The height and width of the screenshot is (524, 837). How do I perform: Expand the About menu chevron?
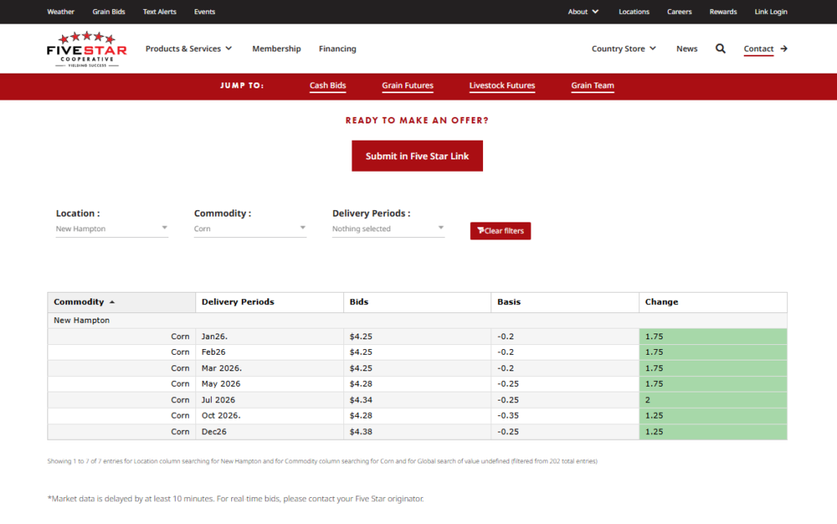coord(595,12)
